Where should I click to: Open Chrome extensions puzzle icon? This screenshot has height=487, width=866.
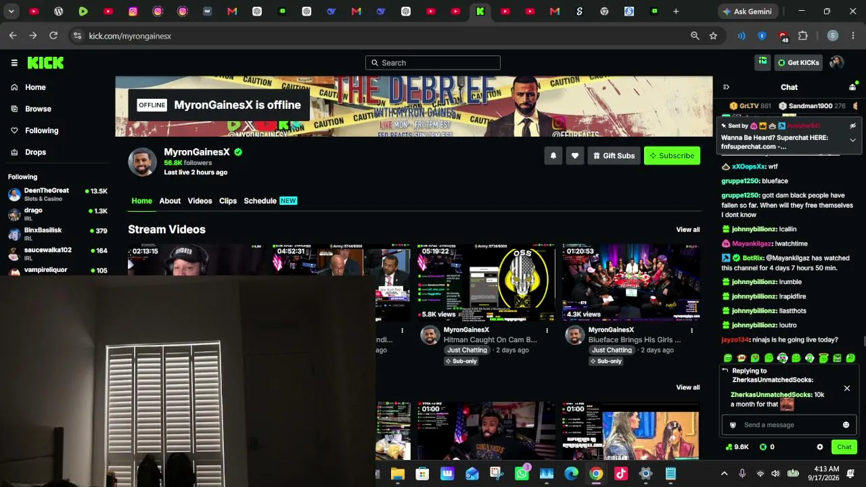point(803,36)
